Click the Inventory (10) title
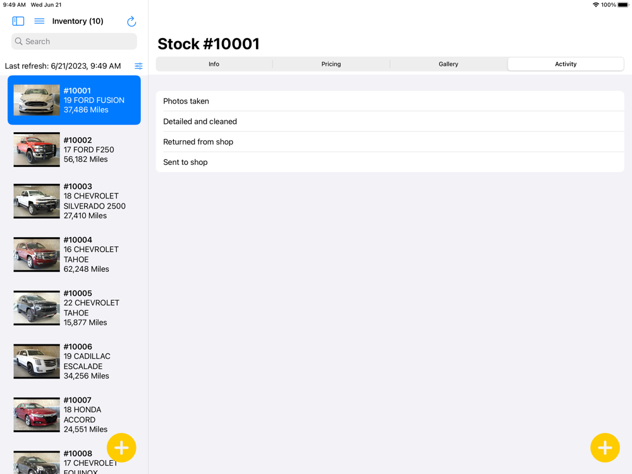Viewport: 632px width, 474px height. coord(78,21)
